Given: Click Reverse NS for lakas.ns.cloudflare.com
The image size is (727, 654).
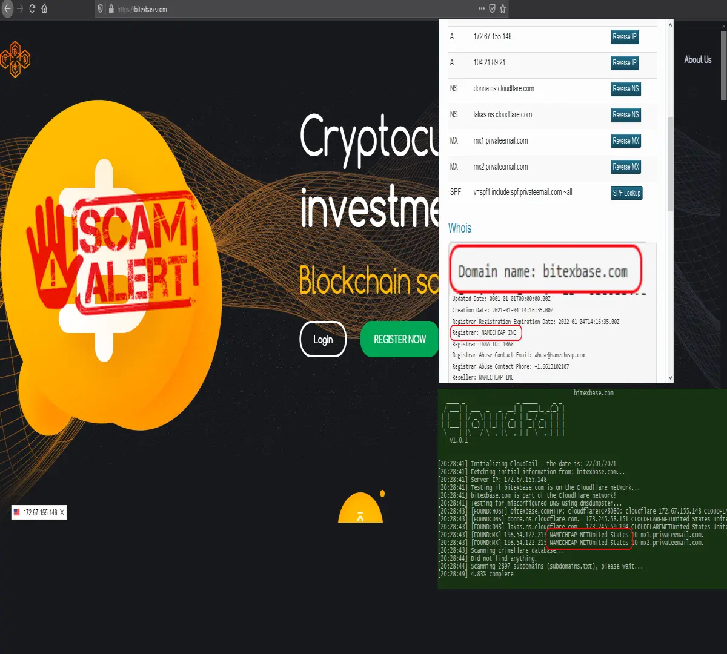Looking at the screenshot, I should coord(626,115).
